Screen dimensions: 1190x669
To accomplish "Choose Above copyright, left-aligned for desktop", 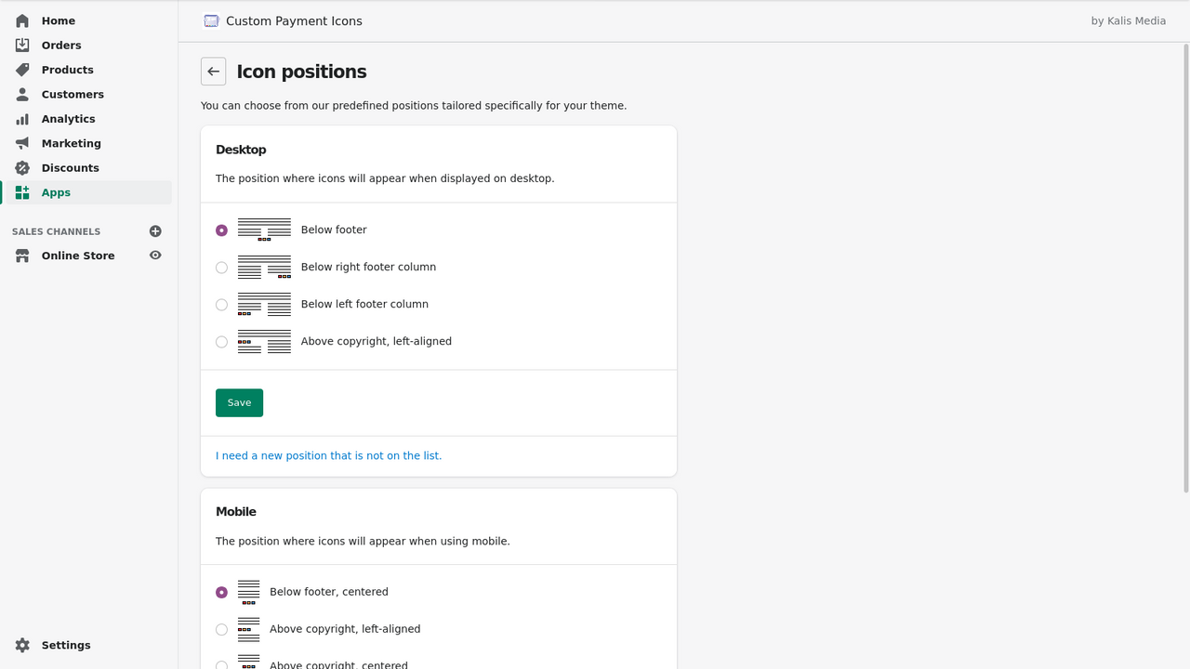I will [x=221, y=341].
